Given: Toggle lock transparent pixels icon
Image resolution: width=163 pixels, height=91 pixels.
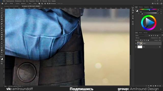Looking at the screenshot, I should click(x=141, y=40).
